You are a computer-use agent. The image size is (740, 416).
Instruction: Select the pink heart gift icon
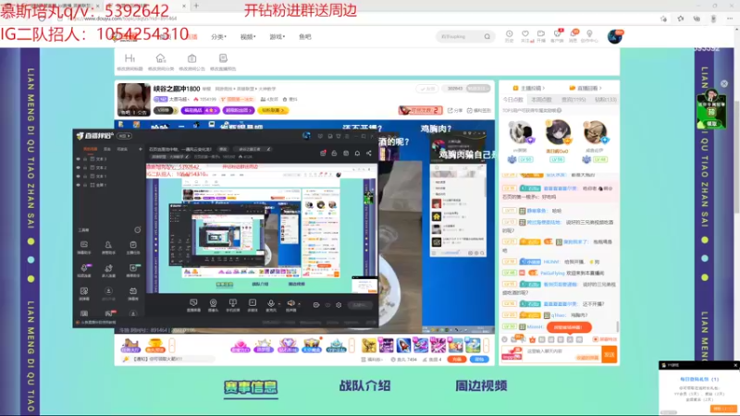tap(240, 346)
